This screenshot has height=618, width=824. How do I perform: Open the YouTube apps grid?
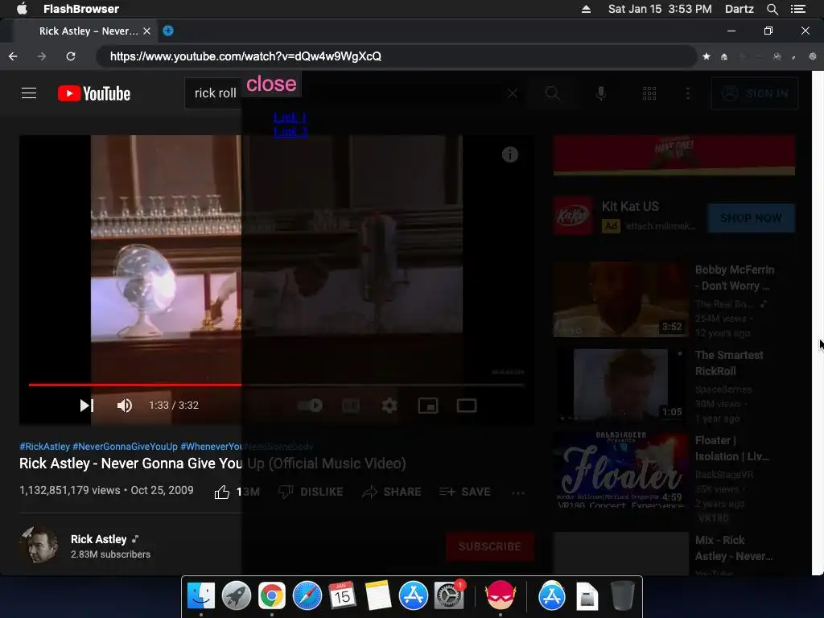click(649, 93)
